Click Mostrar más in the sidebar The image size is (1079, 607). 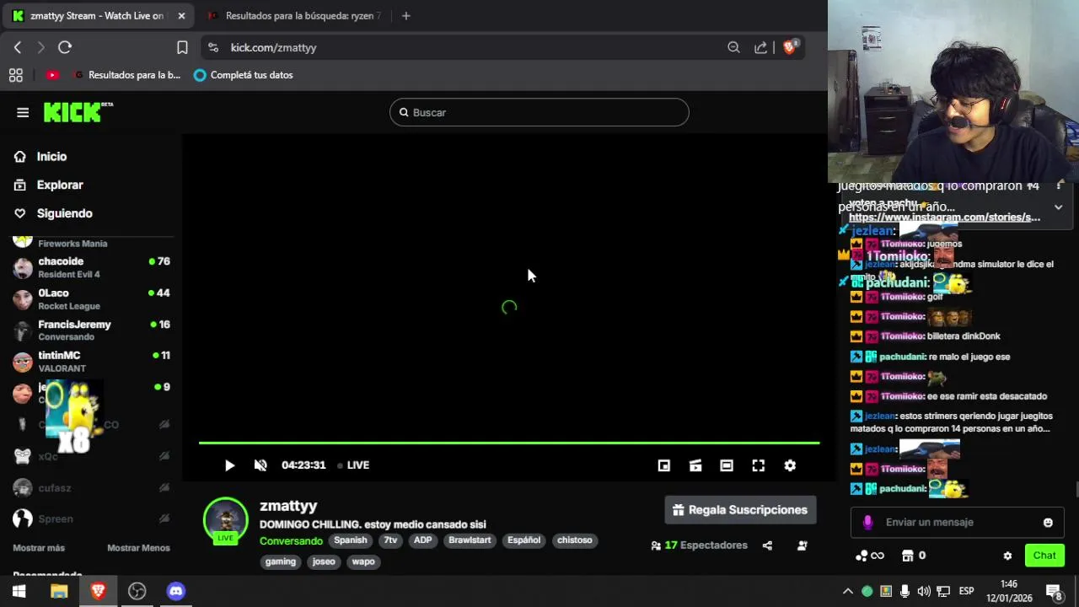click(39, 548)
